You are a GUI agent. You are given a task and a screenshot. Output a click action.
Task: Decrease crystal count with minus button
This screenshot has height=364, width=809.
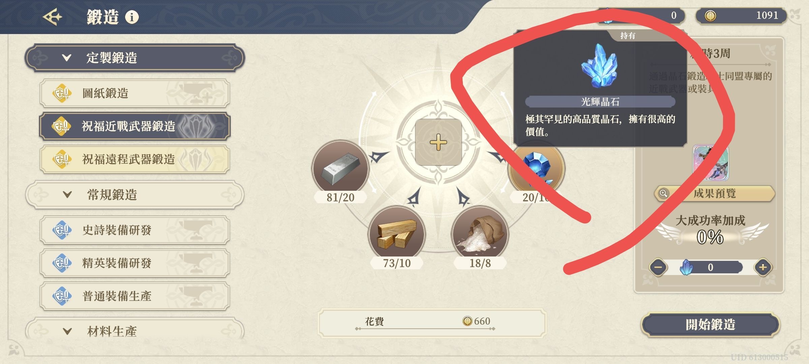(x=658, y=267)
